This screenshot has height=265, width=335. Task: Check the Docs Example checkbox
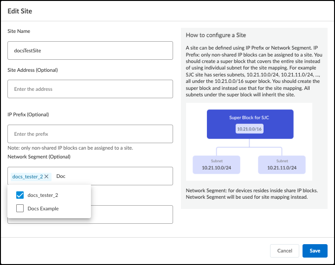(20, 208)
